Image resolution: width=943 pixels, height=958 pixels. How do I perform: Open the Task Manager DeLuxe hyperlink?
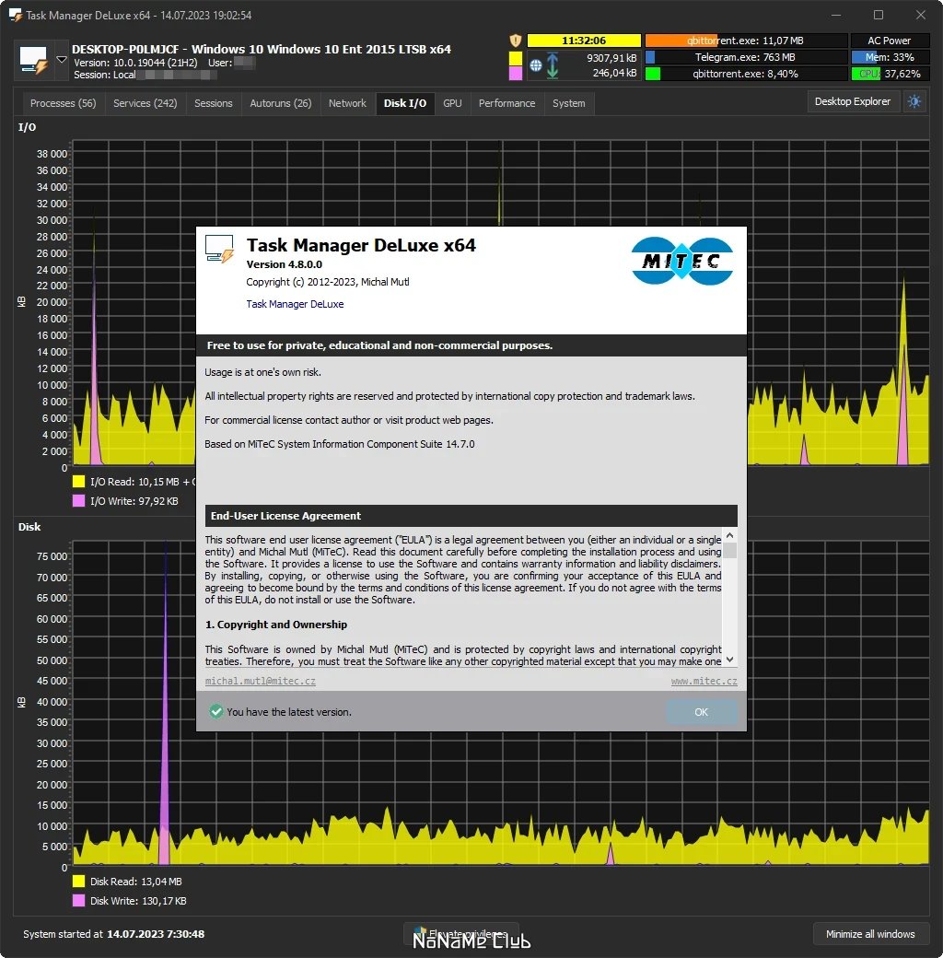pos(295,304)
